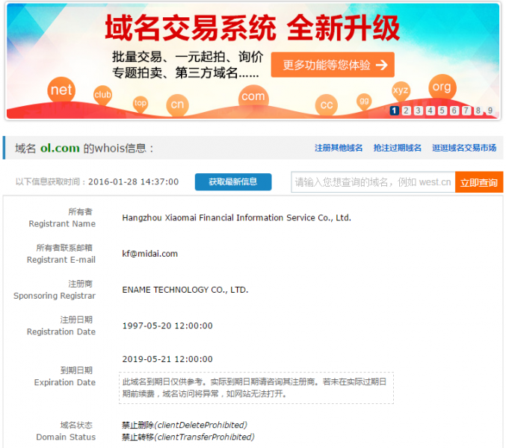Image resolution: width=506 pixels, height=448 pixels.
Task: Show banner slide 1
Action: pyautogui.click(x=394, y=111)
